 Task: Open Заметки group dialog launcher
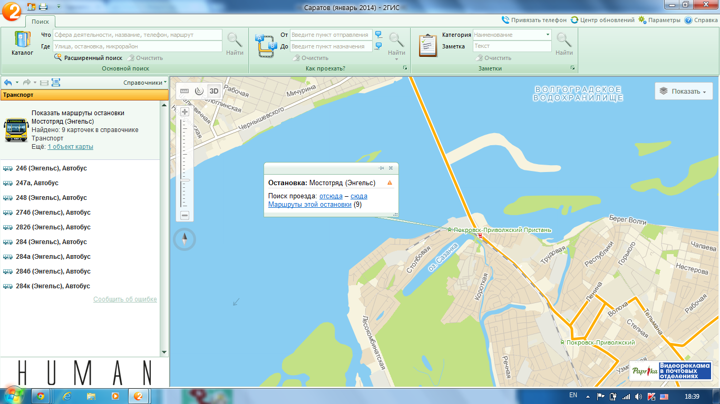(x=572, y=68)
